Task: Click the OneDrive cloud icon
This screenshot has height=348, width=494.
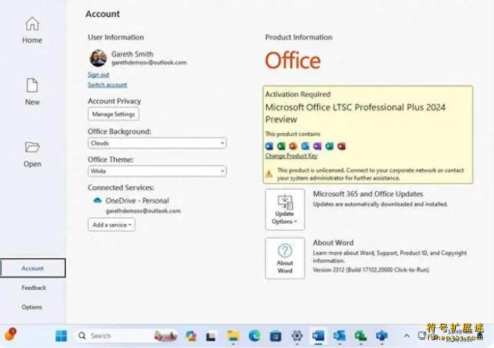Action: point(98,200)
